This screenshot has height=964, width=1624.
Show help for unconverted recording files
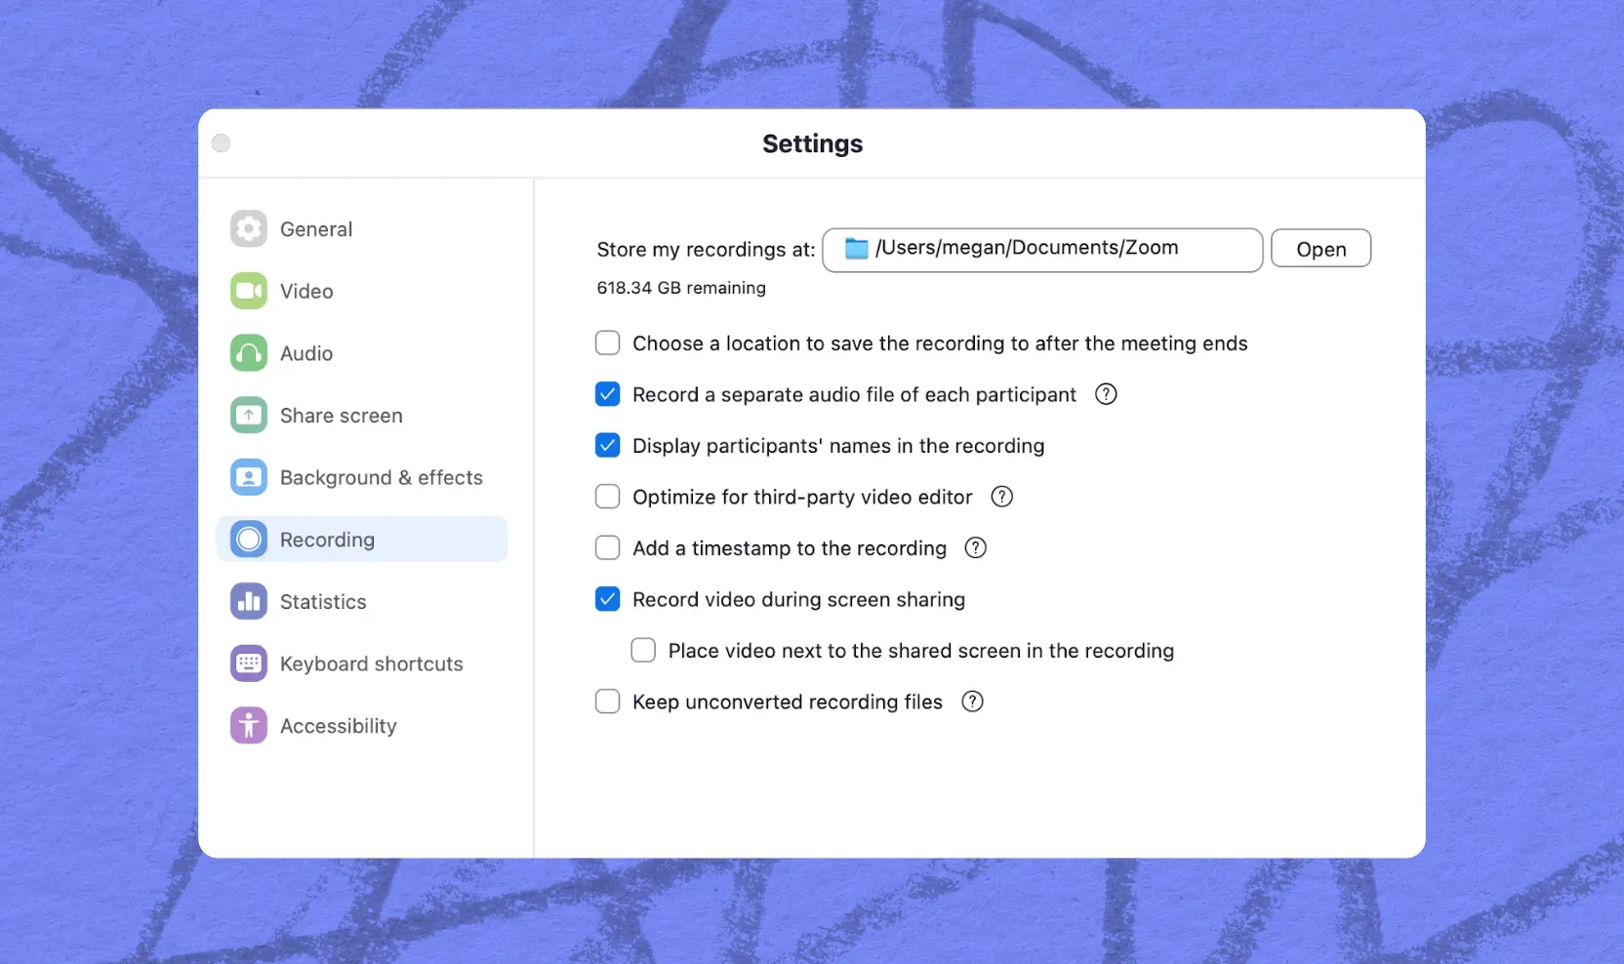(972, 702)
